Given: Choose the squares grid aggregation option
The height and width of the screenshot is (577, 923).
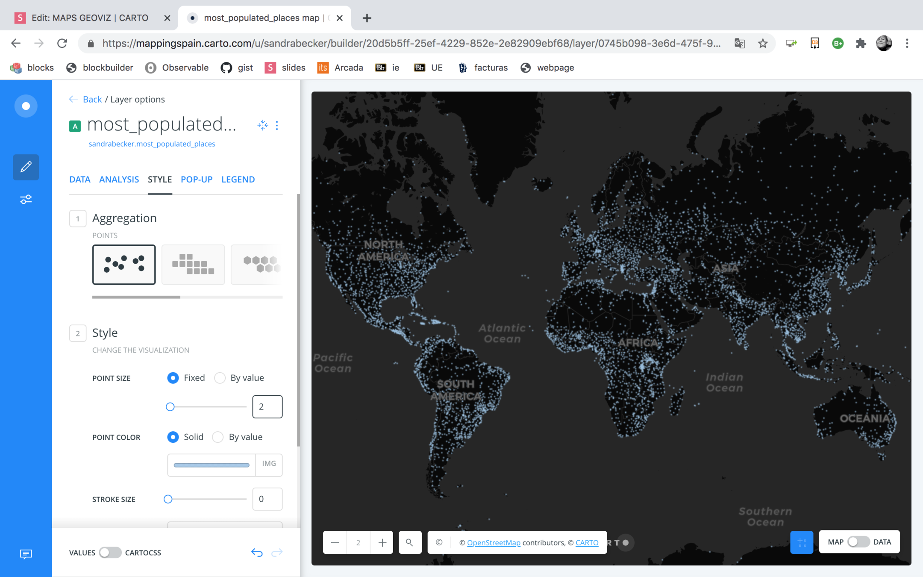Looking at the screenshot, I should tap(193, 264).
